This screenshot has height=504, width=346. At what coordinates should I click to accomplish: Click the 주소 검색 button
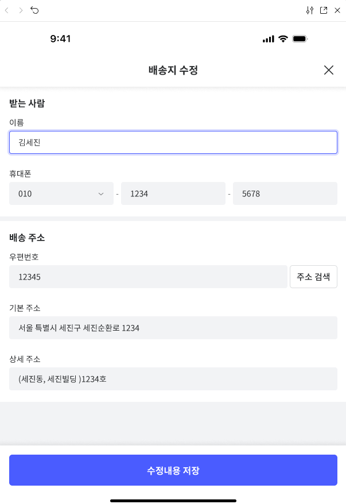pyautogui.click(x=313, y=277)
